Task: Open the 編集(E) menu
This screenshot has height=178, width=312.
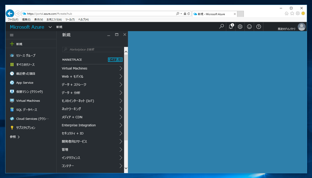Action: click(x=26, y=19)
